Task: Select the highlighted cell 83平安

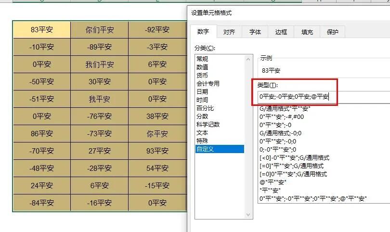Action: tap(42, 30)
